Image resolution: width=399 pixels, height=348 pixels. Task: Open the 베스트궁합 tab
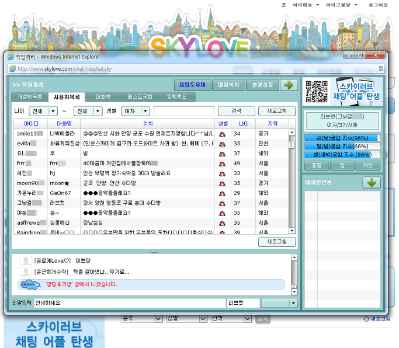(140, 97)
